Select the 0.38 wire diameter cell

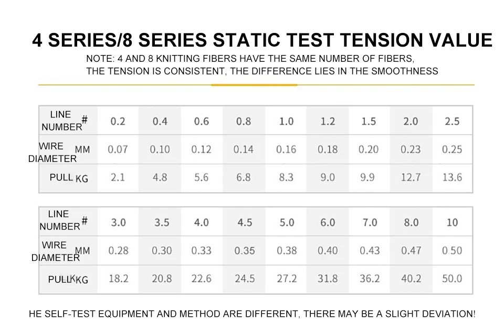287,250
